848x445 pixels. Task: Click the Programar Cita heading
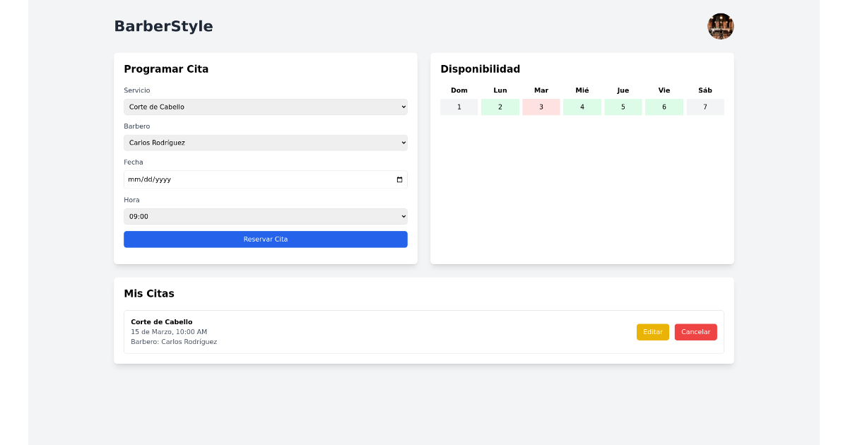pyautogui.click(x=166, y=69)
